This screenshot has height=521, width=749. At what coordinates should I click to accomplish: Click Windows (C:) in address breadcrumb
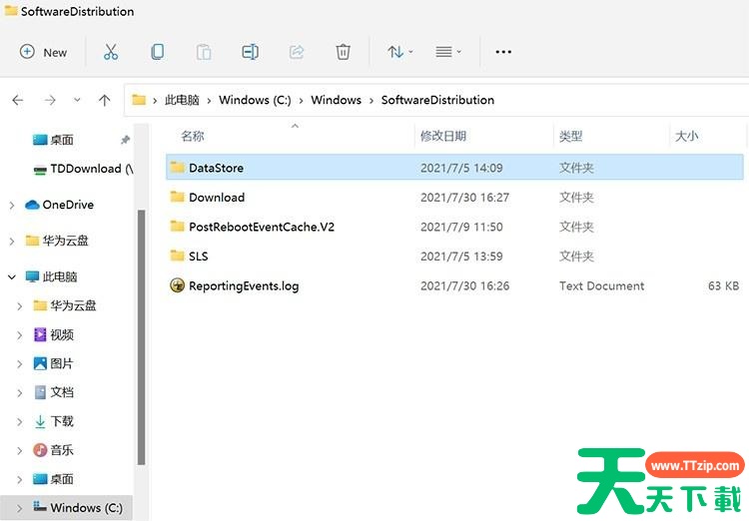pyautogui.click(x=255, y=100)
